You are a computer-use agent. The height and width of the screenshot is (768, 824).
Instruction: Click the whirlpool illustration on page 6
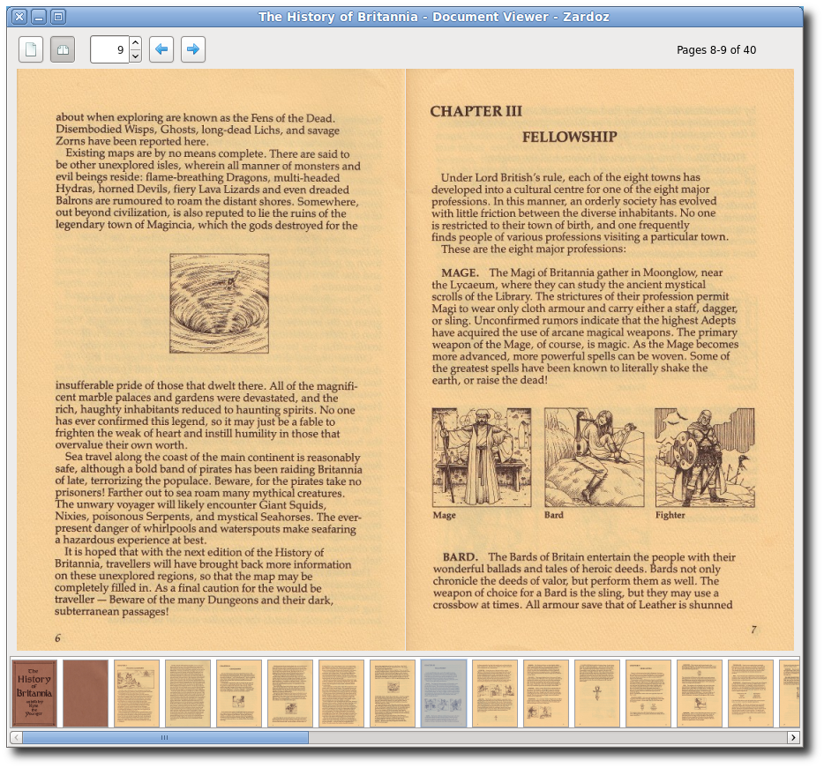click(x=219, y=303)
